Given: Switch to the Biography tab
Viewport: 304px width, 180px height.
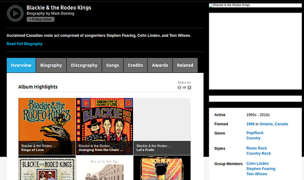Looking at the screenshot, I should click(51, 65).
